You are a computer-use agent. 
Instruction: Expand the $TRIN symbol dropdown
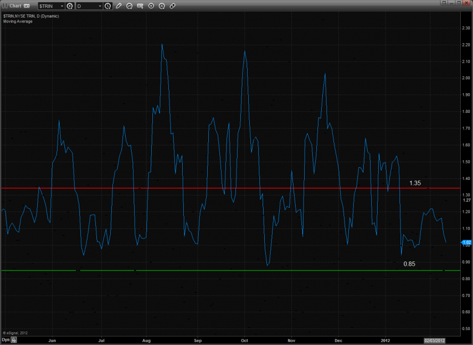click(x=61, y=6)
